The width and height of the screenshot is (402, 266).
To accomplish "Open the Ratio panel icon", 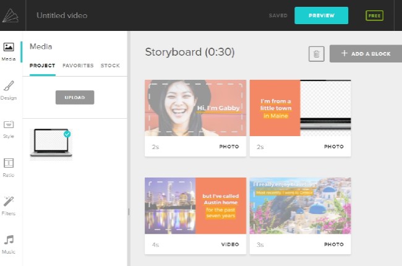I will click(9, 166).
